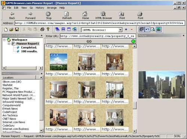Select the 'Completed.' tree item
Image resolution: width=187 pixels, height=139 pixels.
(29, 47)
